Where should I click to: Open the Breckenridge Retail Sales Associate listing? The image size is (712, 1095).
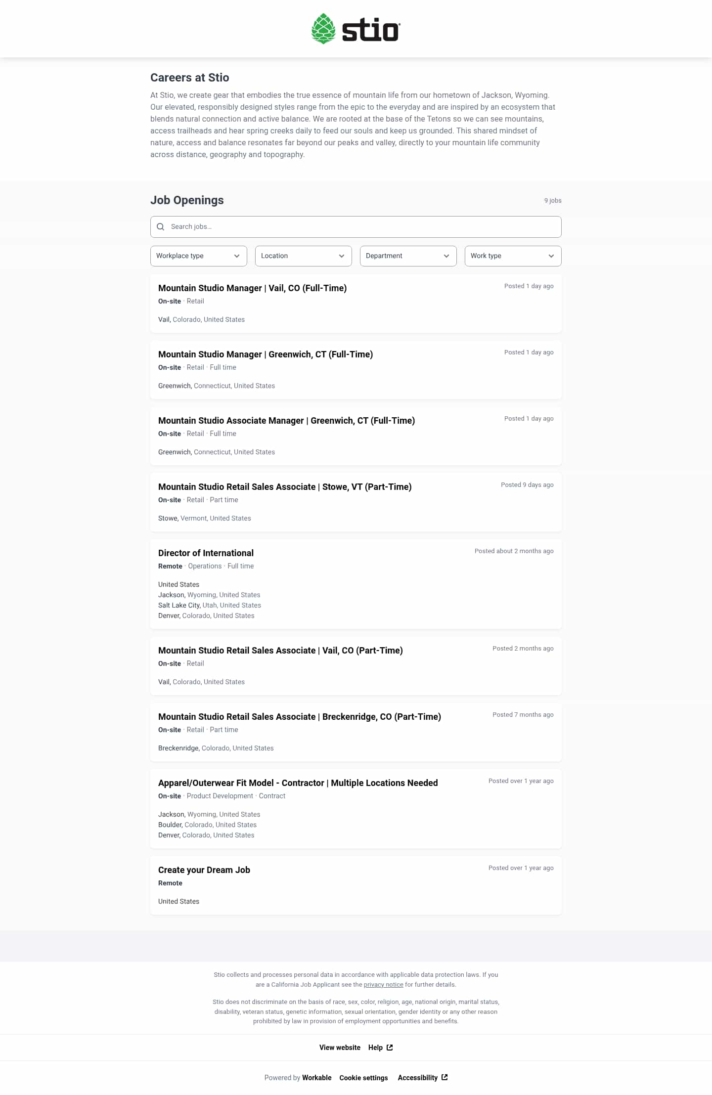(x=299, y=717)
